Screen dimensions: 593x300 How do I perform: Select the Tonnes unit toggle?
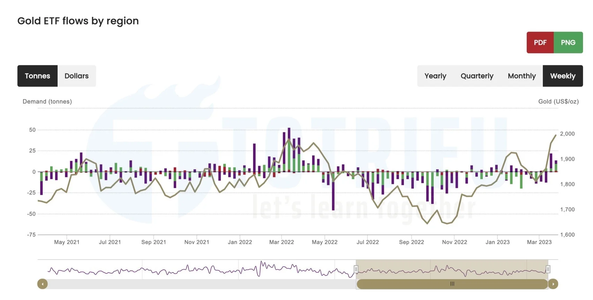tap(37, 76)
